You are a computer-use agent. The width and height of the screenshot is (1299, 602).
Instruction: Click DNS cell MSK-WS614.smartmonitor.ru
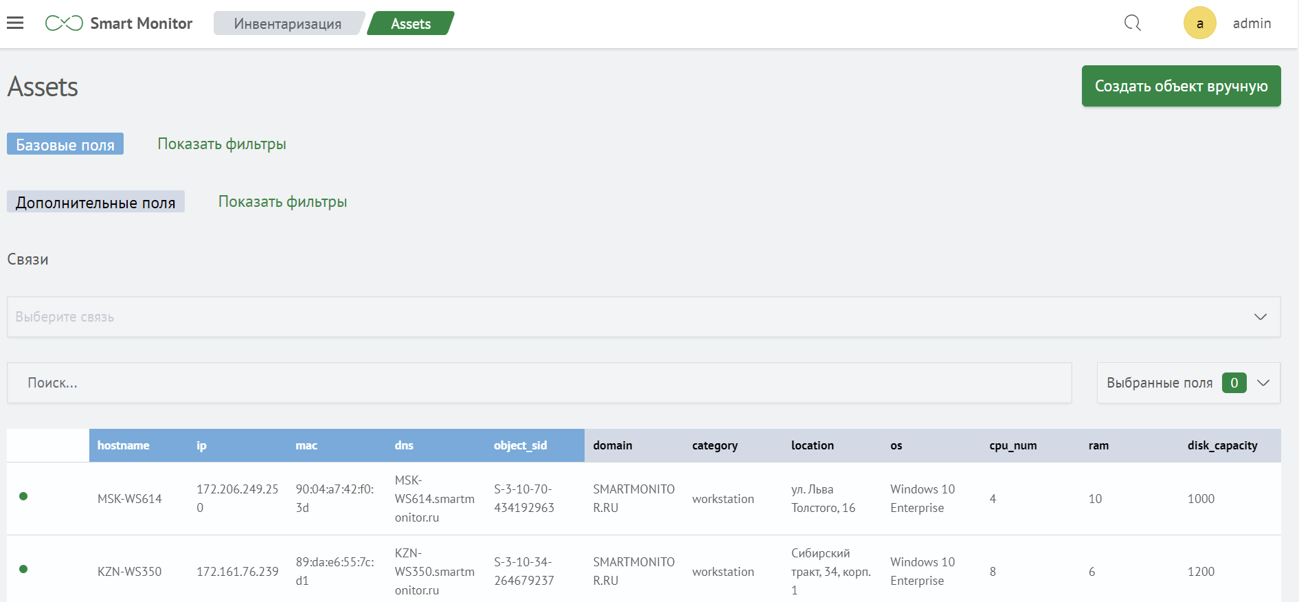point(435,499)
